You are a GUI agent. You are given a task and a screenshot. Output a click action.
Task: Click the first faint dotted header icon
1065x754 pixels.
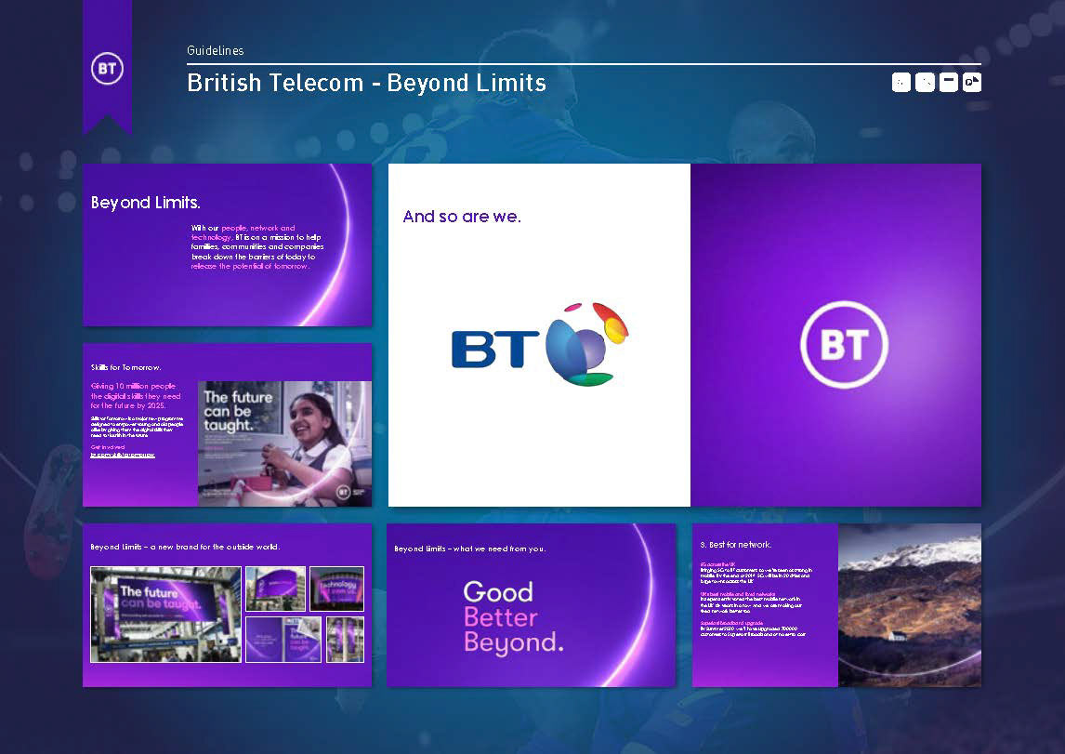pyautogui.click(x=901, y=82)
